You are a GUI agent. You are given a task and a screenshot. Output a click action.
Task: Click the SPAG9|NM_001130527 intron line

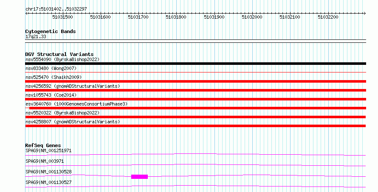(195, 186)
